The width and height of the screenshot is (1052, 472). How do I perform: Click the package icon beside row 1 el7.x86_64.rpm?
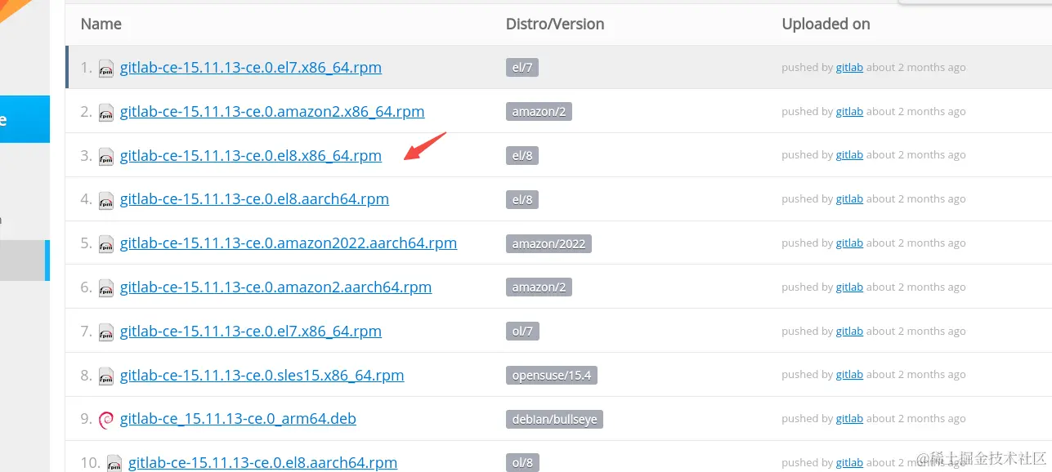point(106,69)
